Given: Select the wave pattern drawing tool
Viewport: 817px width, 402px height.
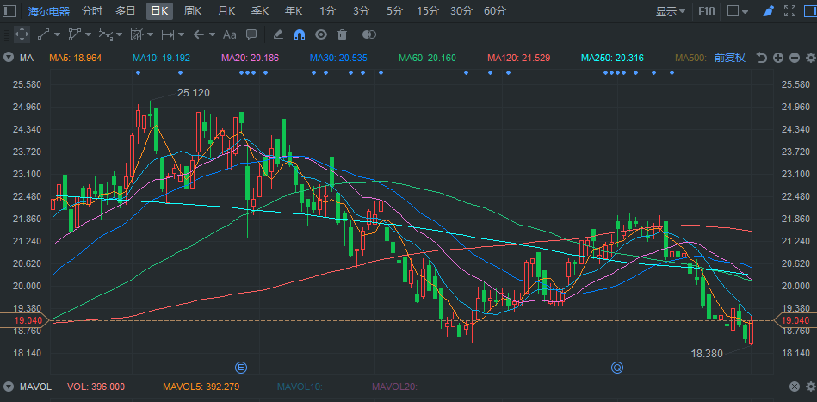Looking at the screenshot, I should tap(106, 35).
